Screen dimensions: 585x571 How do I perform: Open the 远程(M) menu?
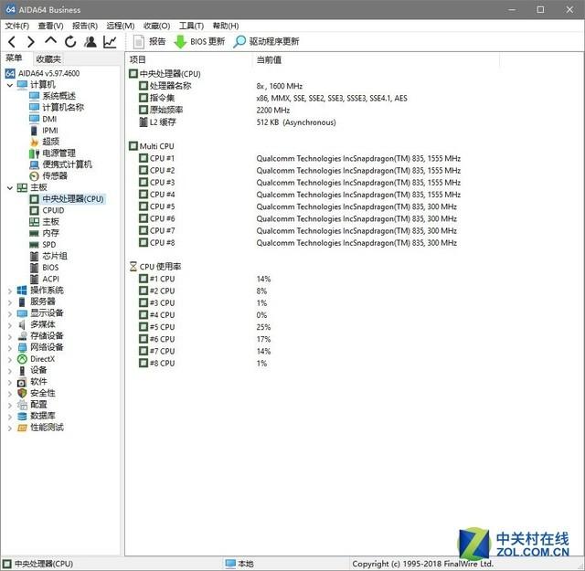[x=121, y=26]
